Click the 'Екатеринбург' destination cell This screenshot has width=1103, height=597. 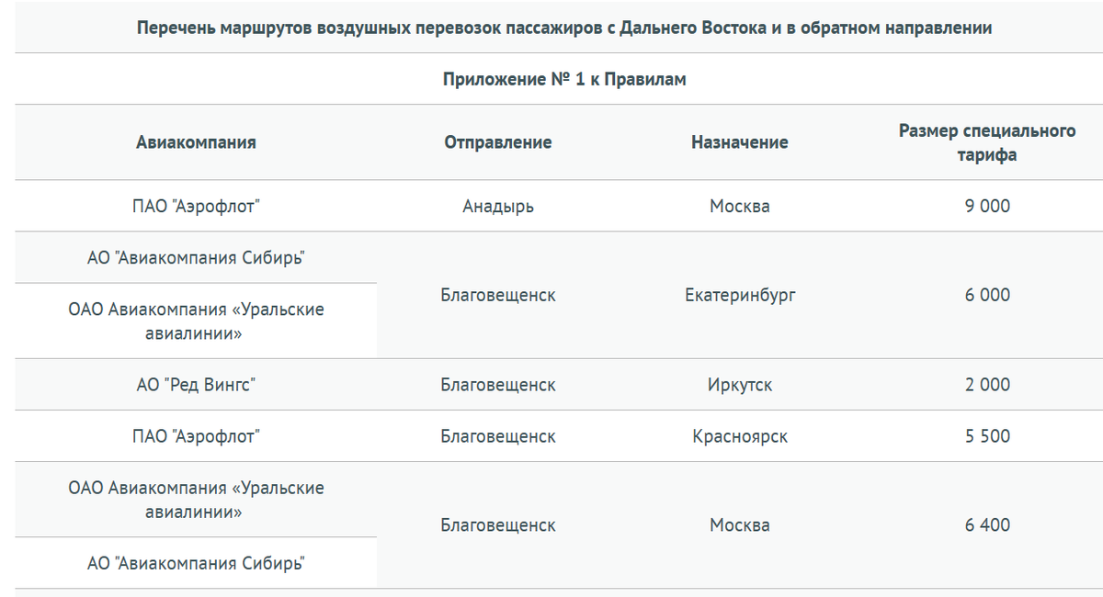pos(740,296)
